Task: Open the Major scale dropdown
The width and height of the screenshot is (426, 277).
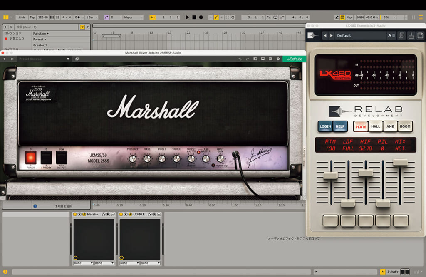Action: tap(133, 17)
